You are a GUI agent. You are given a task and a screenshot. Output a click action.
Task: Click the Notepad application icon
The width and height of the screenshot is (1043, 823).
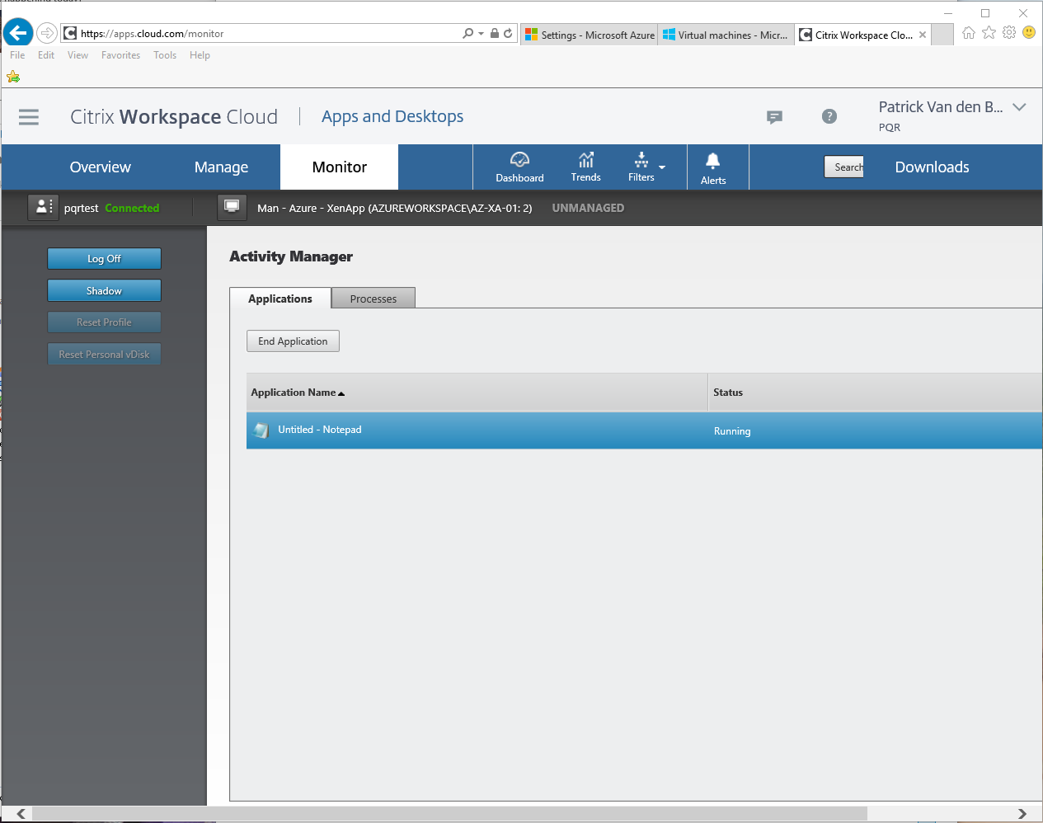point(261,430)
